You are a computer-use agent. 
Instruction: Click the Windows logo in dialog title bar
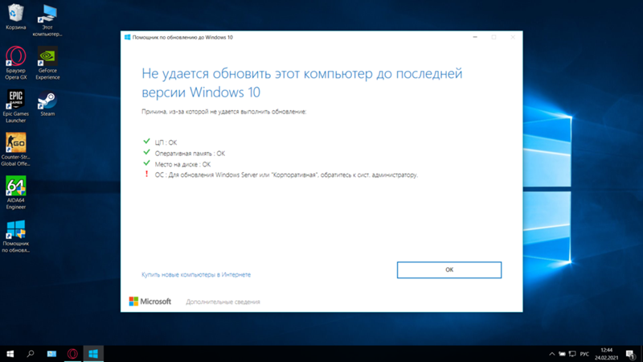tap(128, 37)
